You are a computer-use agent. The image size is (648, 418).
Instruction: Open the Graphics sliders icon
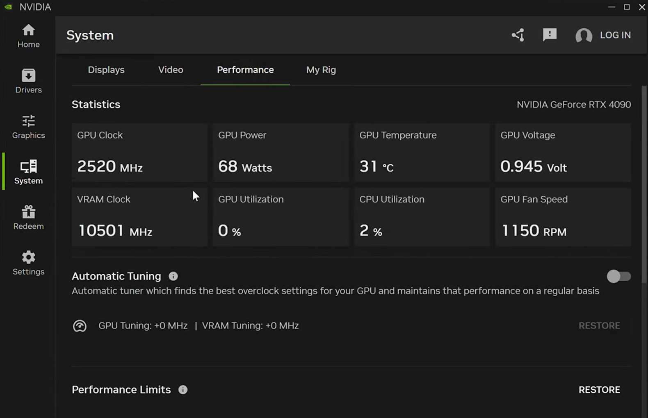[28, 121]
